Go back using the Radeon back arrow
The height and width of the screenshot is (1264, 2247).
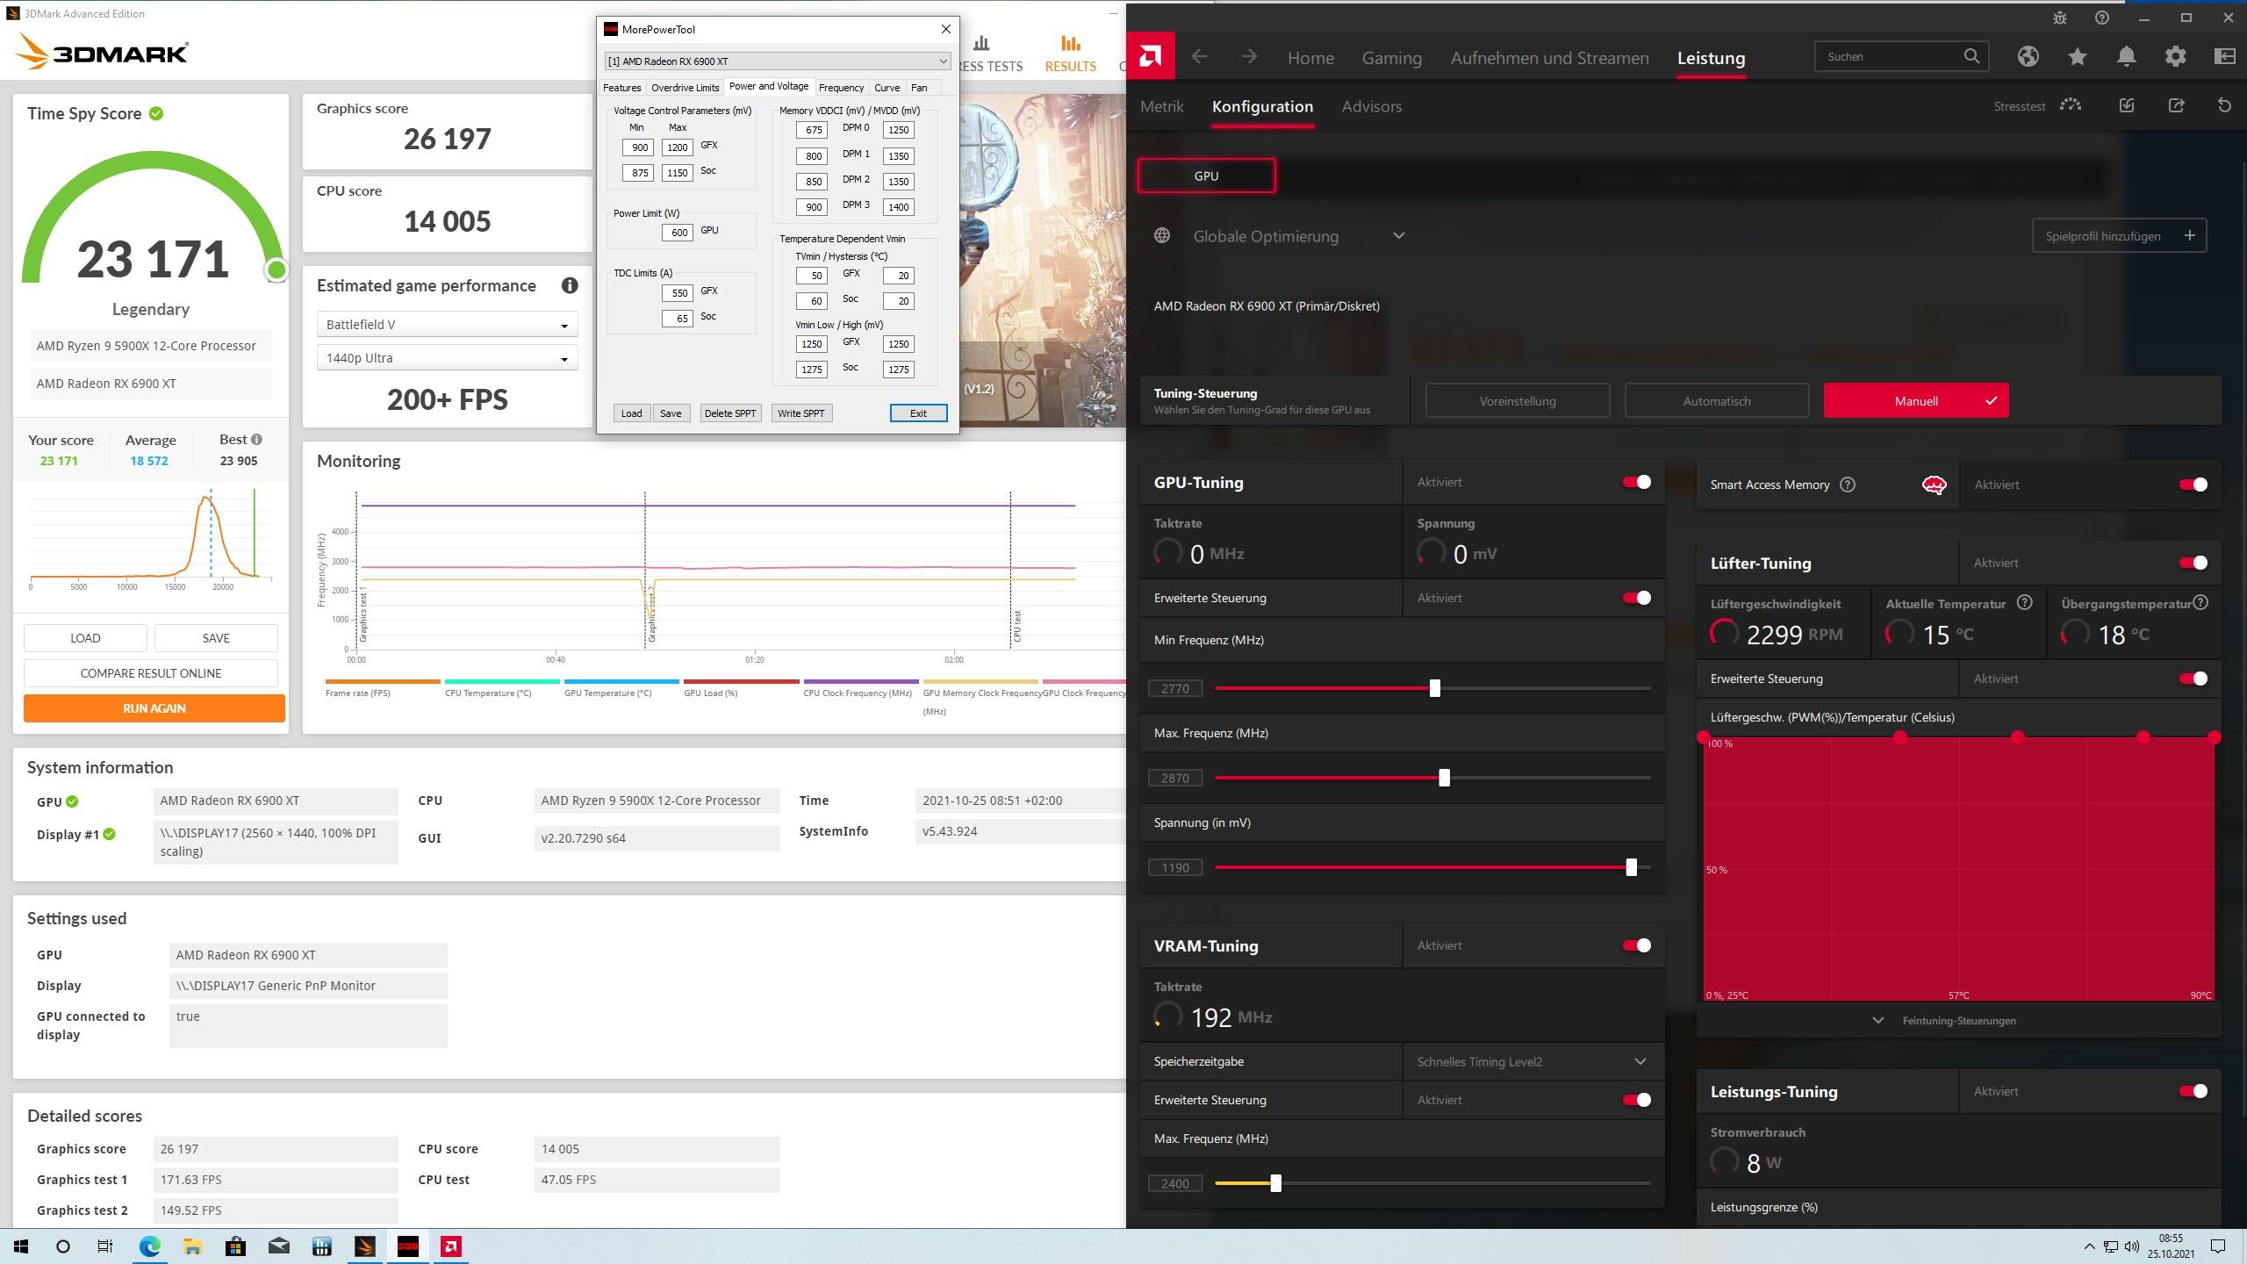[1199, 57]
